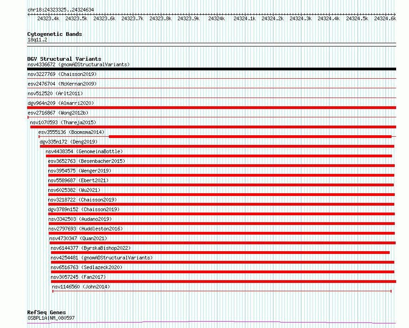The image size is (409, 328).
Task: Open variant nsv4730347 (Quan2021)
Action: [x=78, y=238]
